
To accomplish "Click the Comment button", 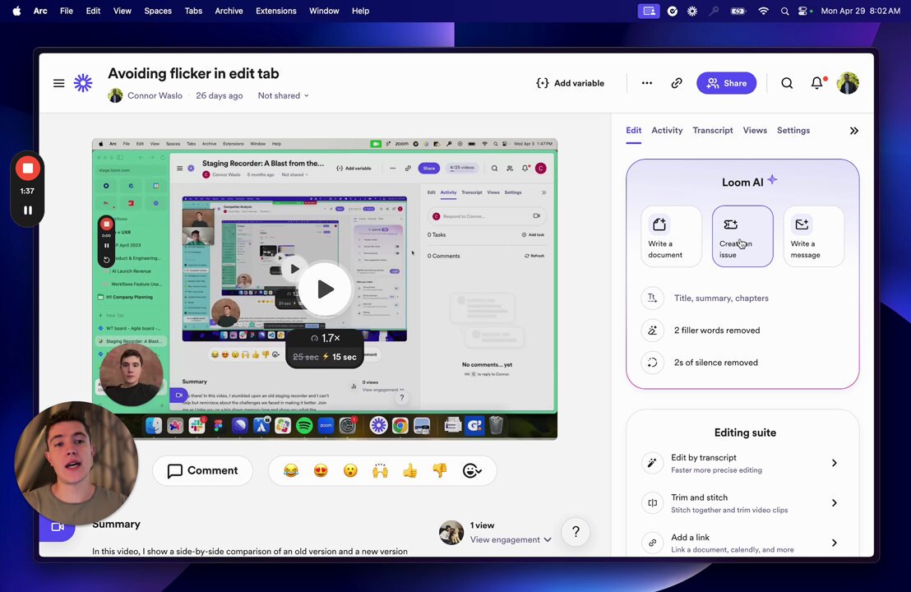I will (203, 470).
